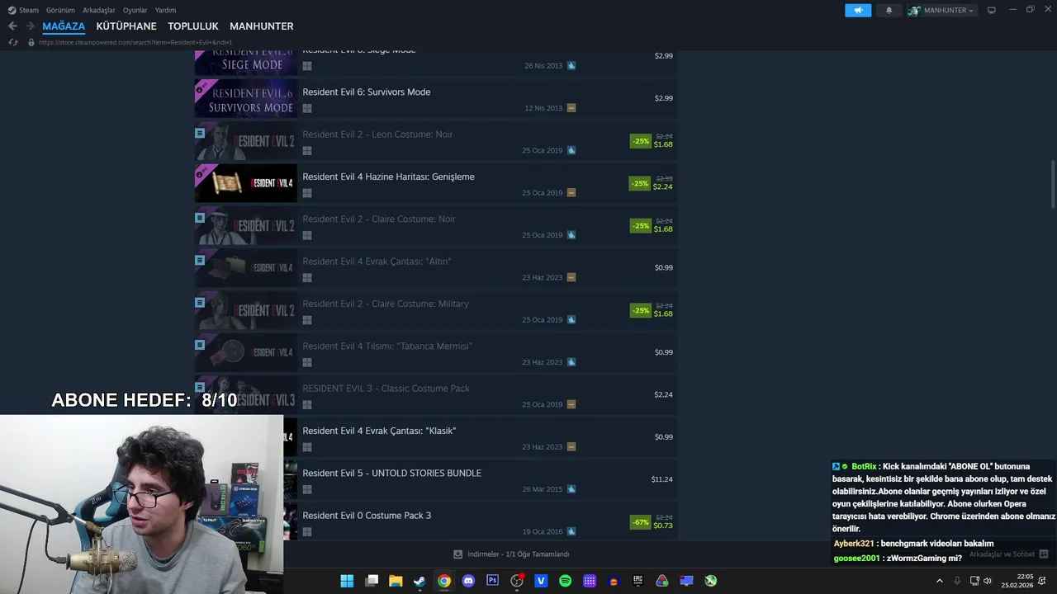This screenshot has height=594, width=1057.
Task: Switch to the MAĞAZA tab
Action: click(x=64, y=26)
